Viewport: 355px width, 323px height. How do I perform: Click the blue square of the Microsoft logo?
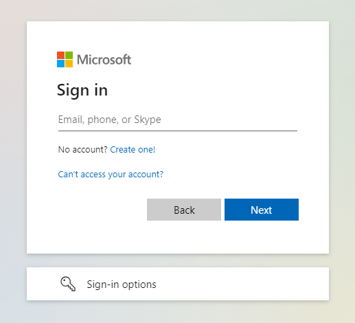coord(60,64)
